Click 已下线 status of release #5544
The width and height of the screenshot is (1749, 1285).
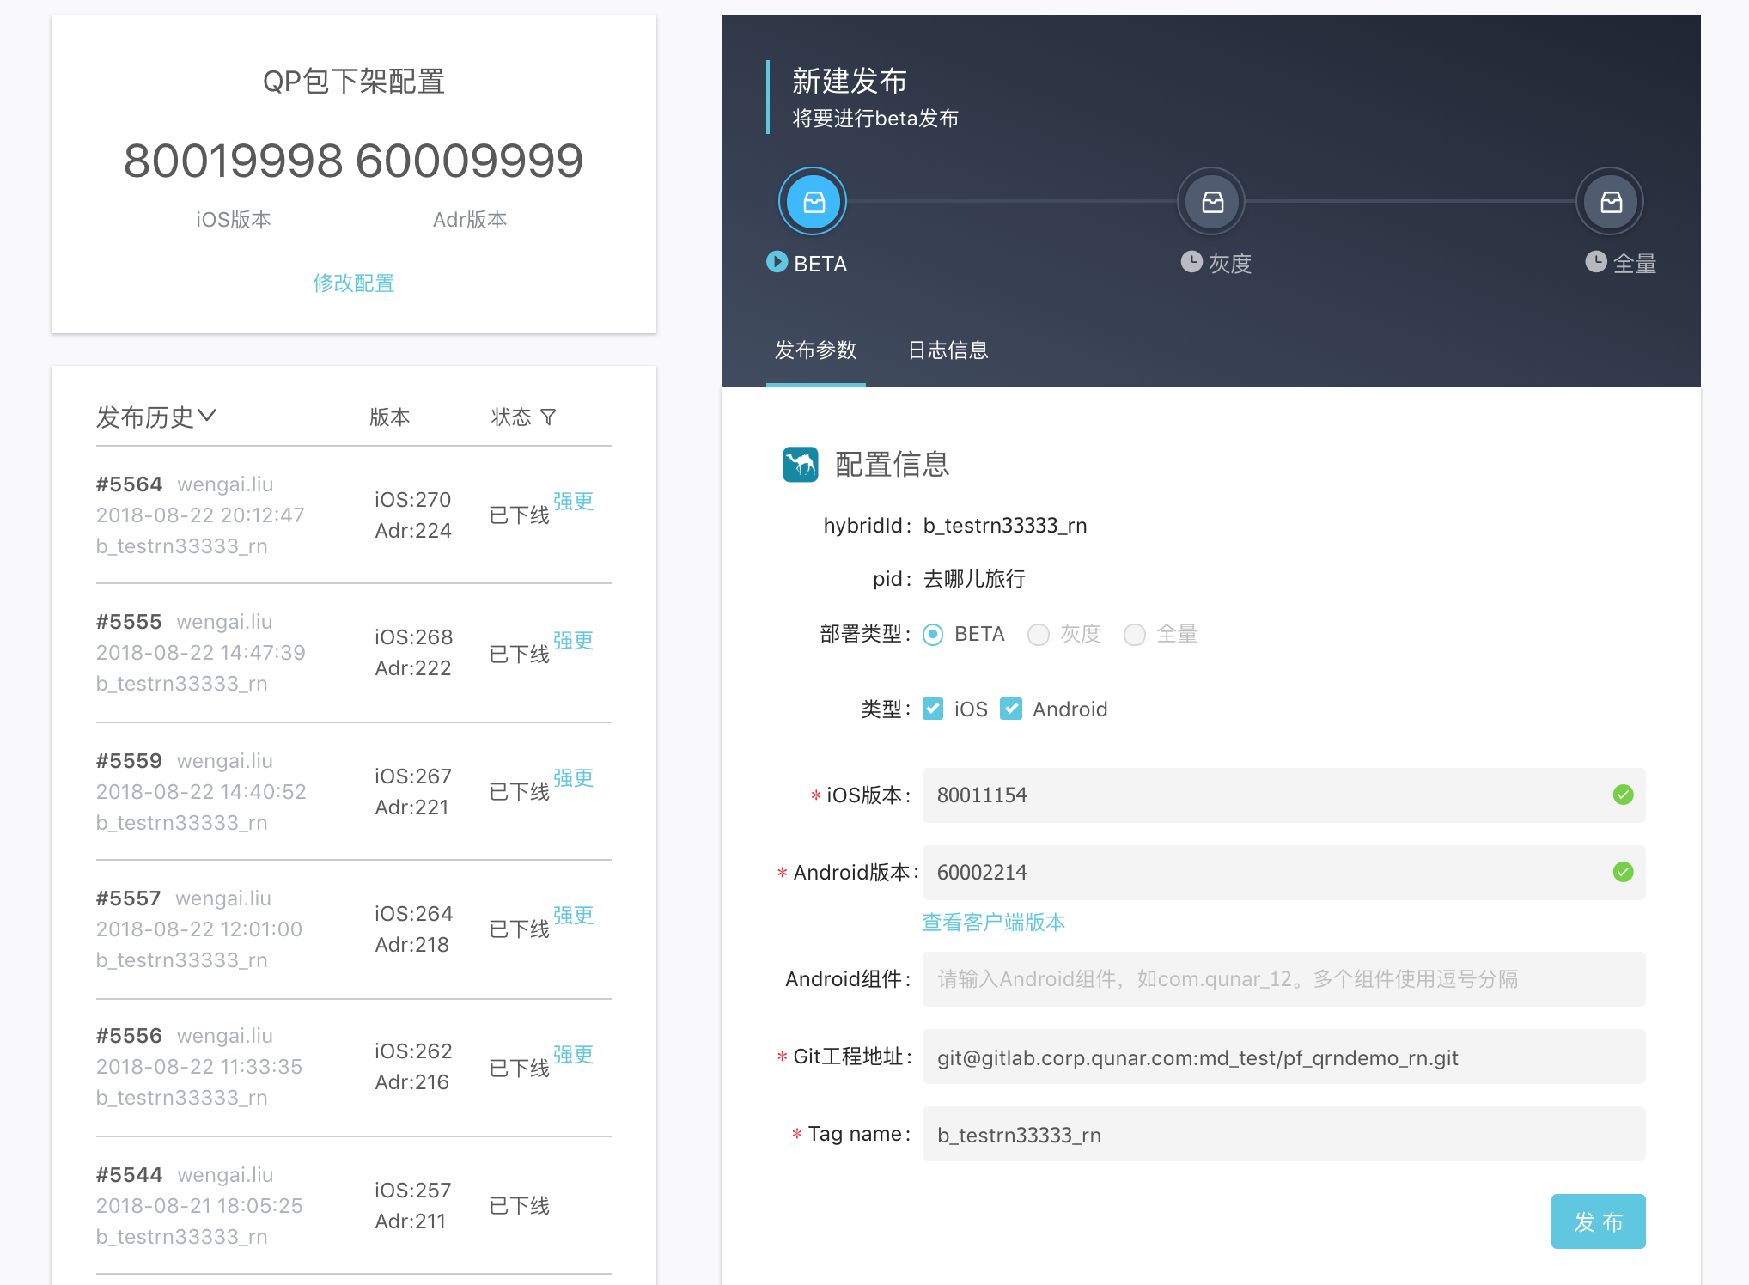coord(519,1206)
